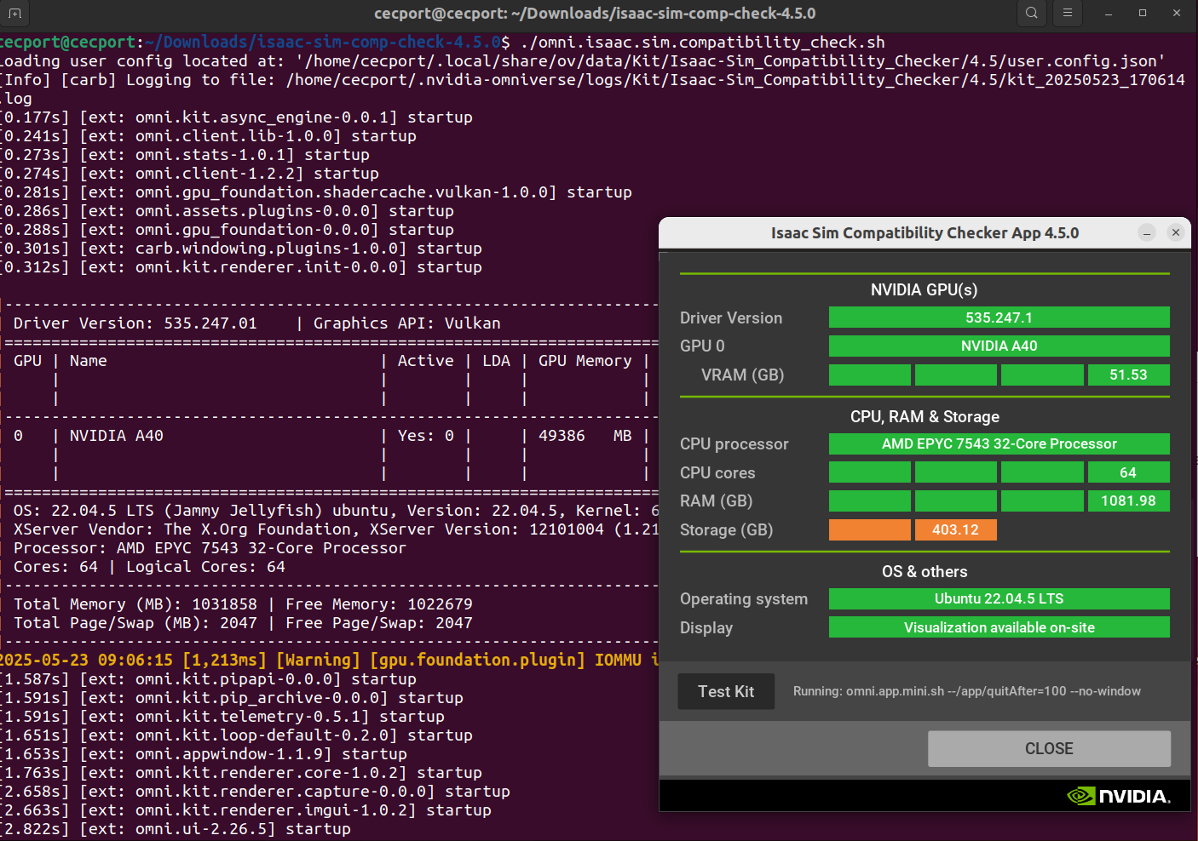Viewport: 1198px width, 841px height.
Task: Minimize the Compatibility Checker dialog
Action: coord(1147,232)
